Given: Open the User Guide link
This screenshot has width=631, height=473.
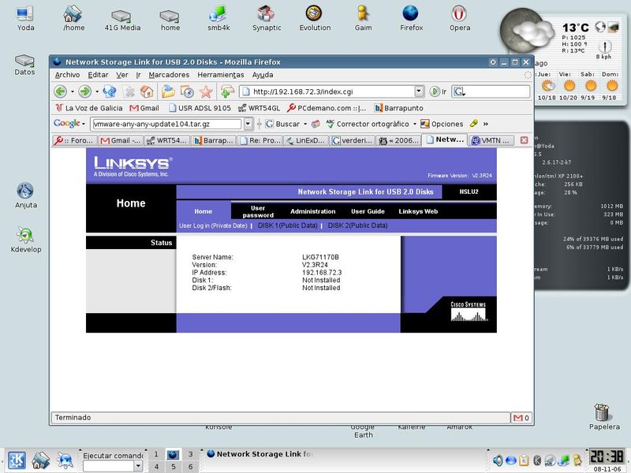Looking at the screenshot, I should click(x=368, y=211).
